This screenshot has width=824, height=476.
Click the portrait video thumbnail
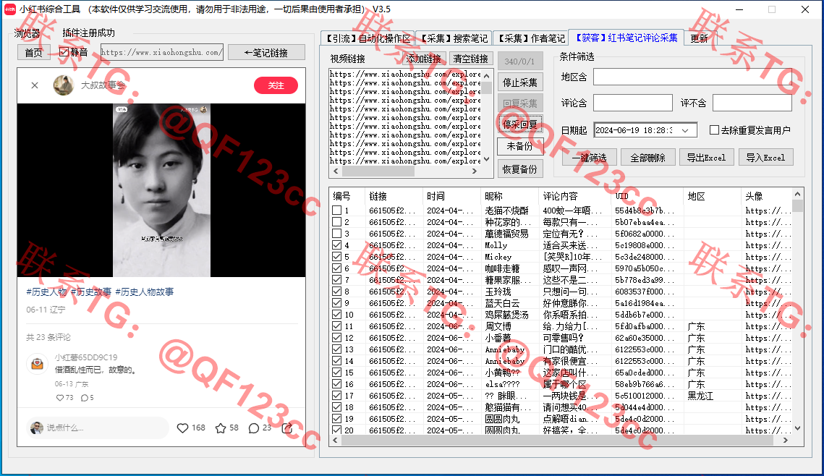coord(162,190)
